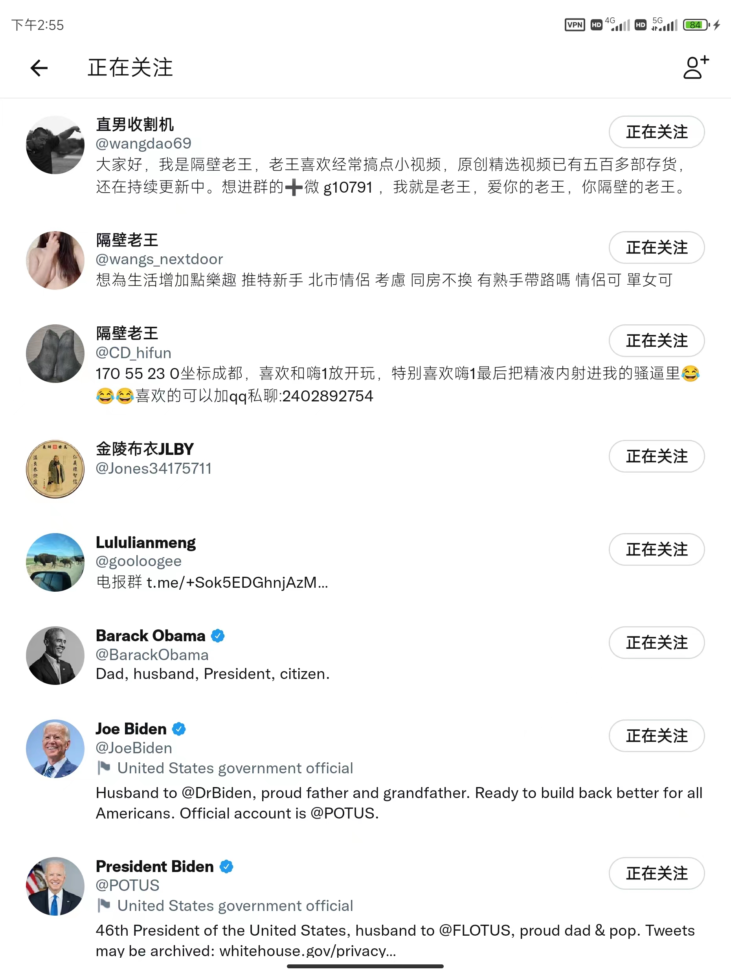Open President Biden's avatar thumbnail
The width and height of the screenshot is (731, 975).
(x=55, y=887)
